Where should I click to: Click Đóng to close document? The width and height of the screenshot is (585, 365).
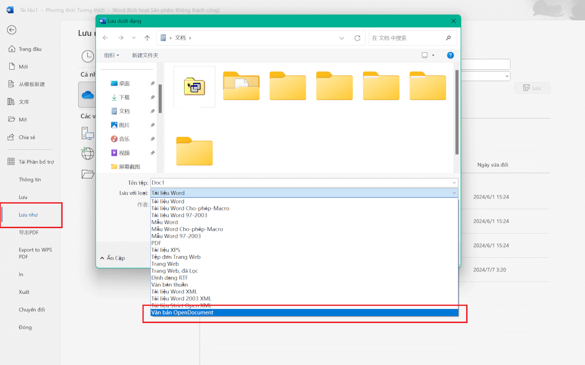pos(25,327)
